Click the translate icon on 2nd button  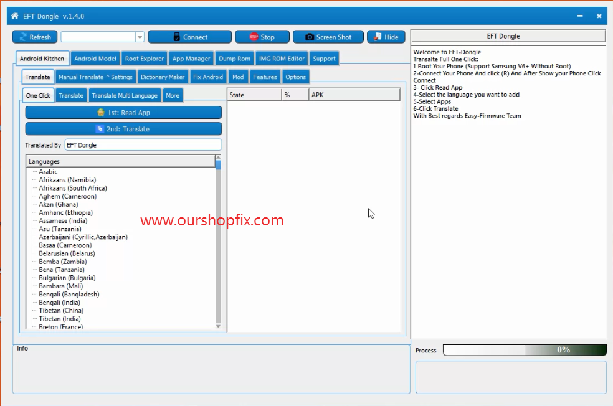[100, 128]
